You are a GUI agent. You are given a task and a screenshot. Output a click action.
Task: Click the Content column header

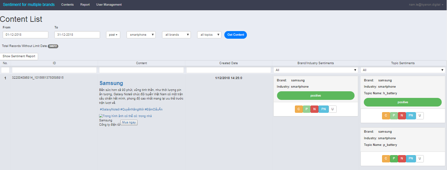point(141,63)
